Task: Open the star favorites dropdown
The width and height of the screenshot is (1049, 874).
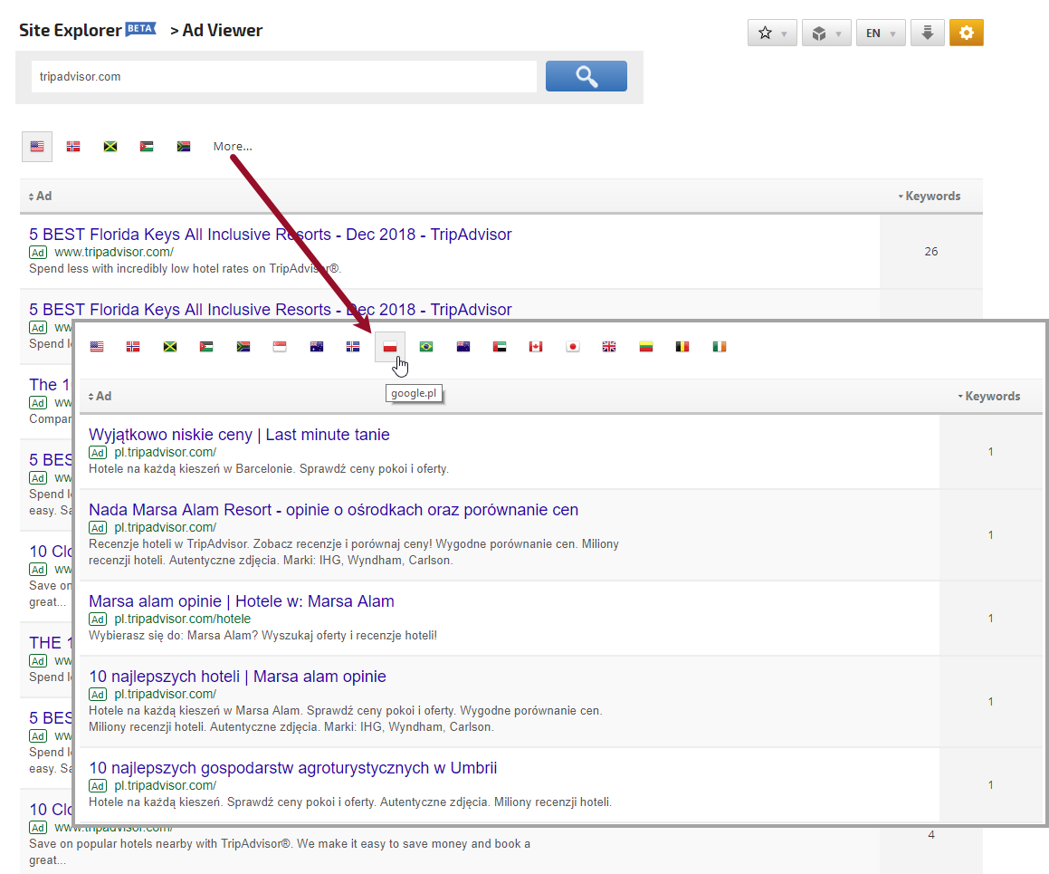Action: pos(772,33)
